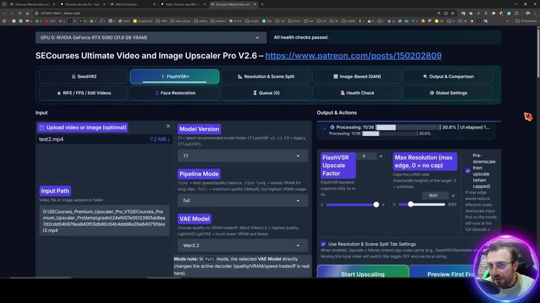This screenshot has height=303, width=540.
Task: Open the GitHub bookmark icon
Action: click(111, 21)
